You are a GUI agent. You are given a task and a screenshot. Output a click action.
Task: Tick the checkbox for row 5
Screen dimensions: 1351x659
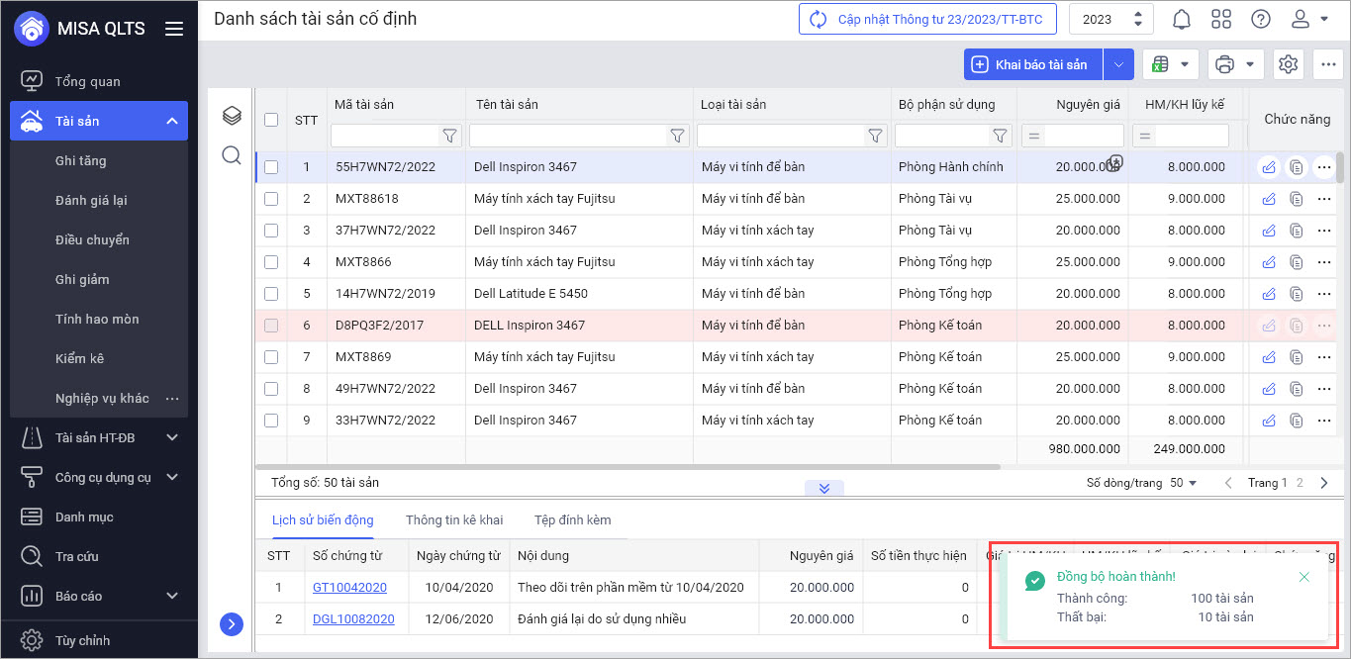pos(271,294)
